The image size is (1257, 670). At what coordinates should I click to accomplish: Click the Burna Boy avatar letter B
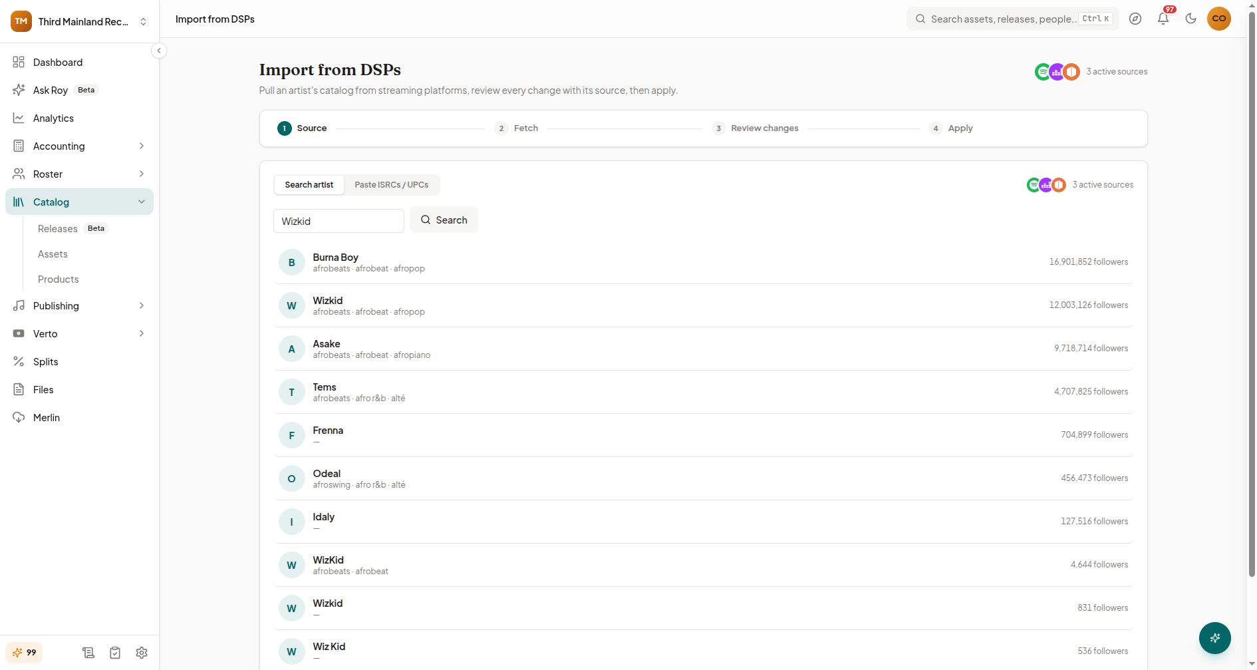(x=291, y=262)
